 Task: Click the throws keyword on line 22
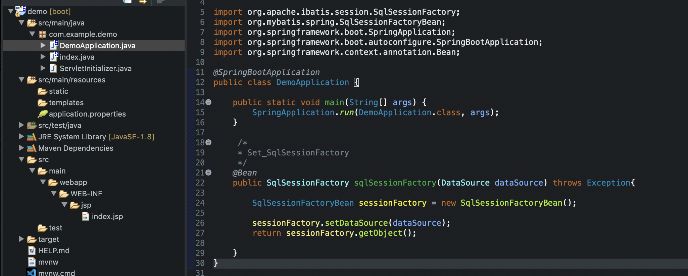(x=567, y=183)
